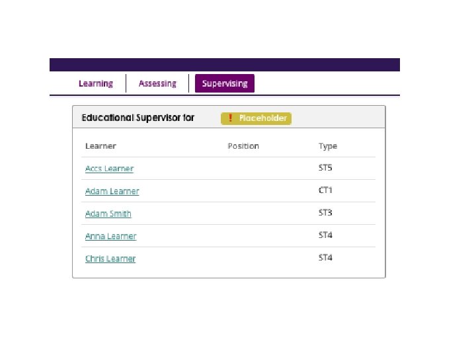Click the Learner column header

coord(100,146)
